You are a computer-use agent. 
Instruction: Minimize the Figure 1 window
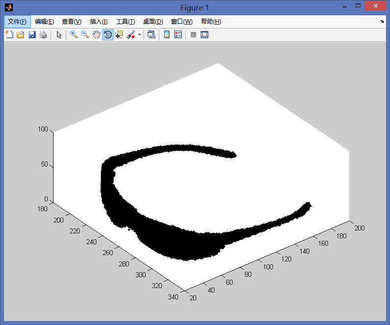[x=345, y=7]
